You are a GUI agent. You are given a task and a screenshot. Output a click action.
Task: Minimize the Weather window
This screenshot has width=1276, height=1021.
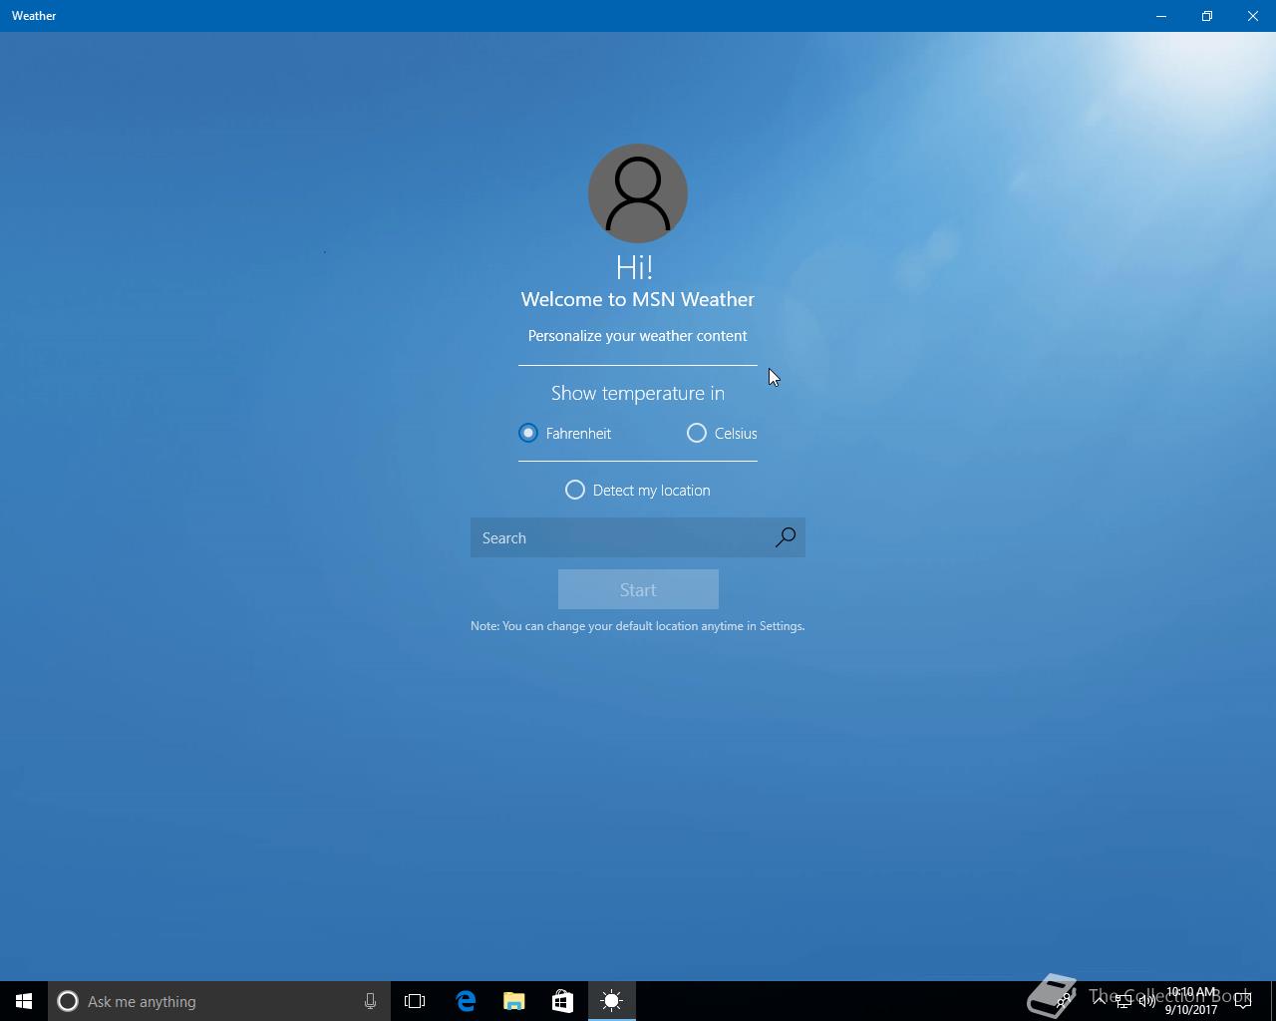point(1161,16)
